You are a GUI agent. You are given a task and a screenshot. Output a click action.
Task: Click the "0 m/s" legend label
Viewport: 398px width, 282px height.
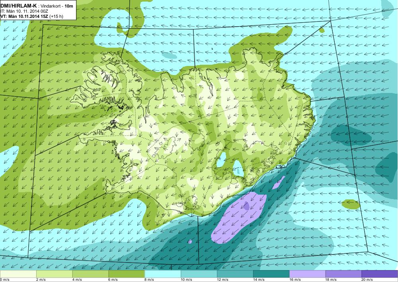[4, 280]
